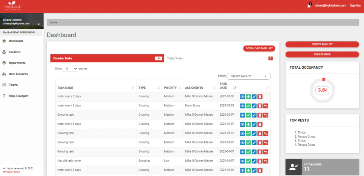
Task: Click the RedBud DEMO ADMIN MENU label
Action: tap(19, 33)
